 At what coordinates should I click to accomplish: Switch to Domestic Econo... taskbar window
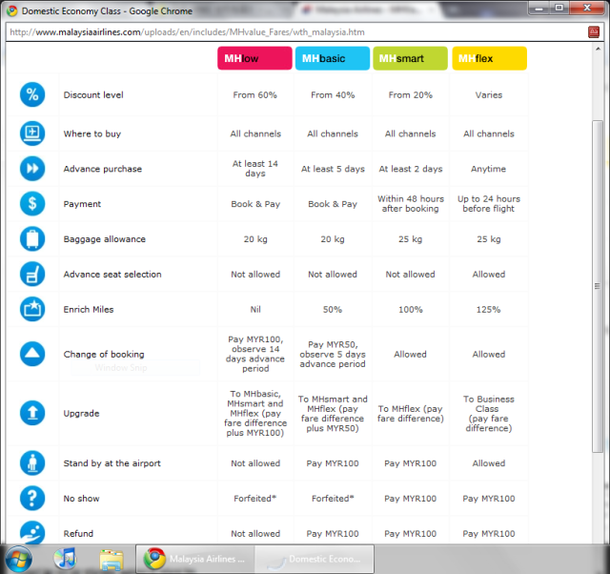pyautogui.click(x=315, y=559)
